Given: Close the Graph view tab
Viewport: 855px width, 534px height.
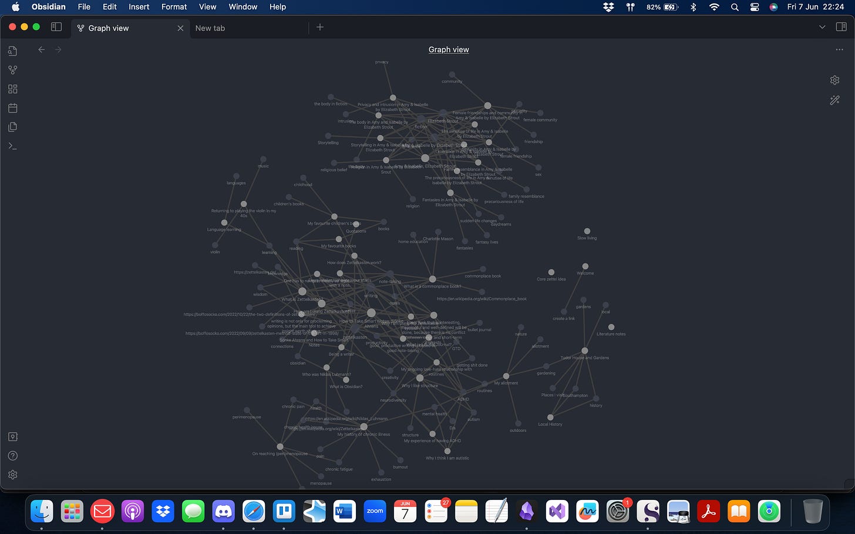Looking at the screenshot, I should click(x=180, y=28).
